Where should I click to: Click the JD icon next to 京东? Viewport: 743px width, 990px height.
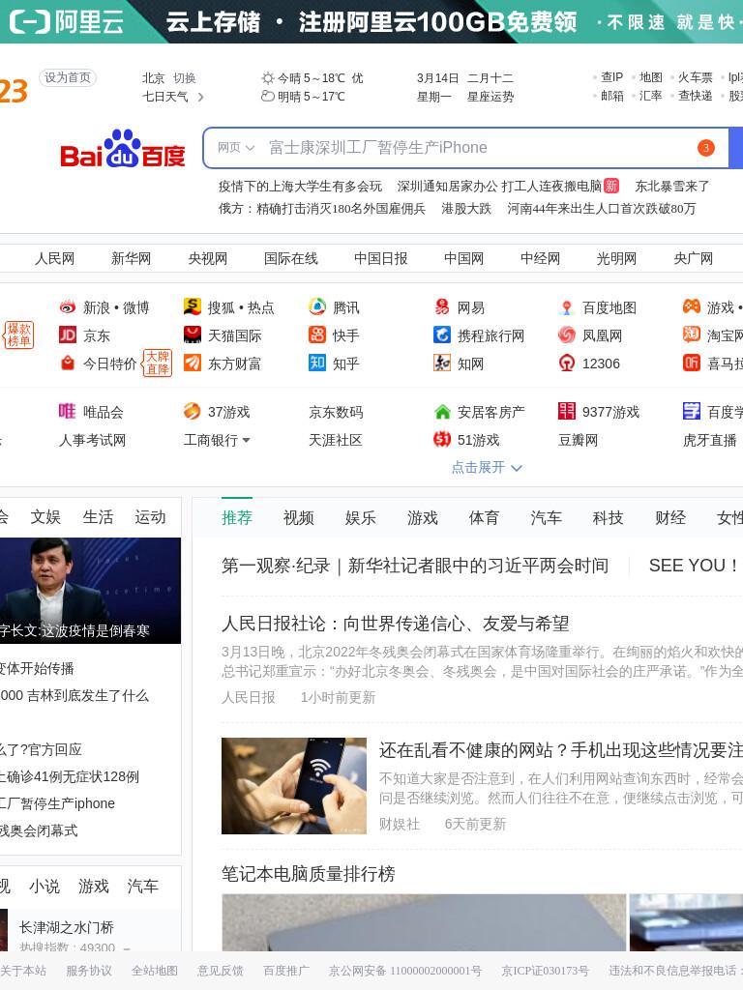pos(68,335)
